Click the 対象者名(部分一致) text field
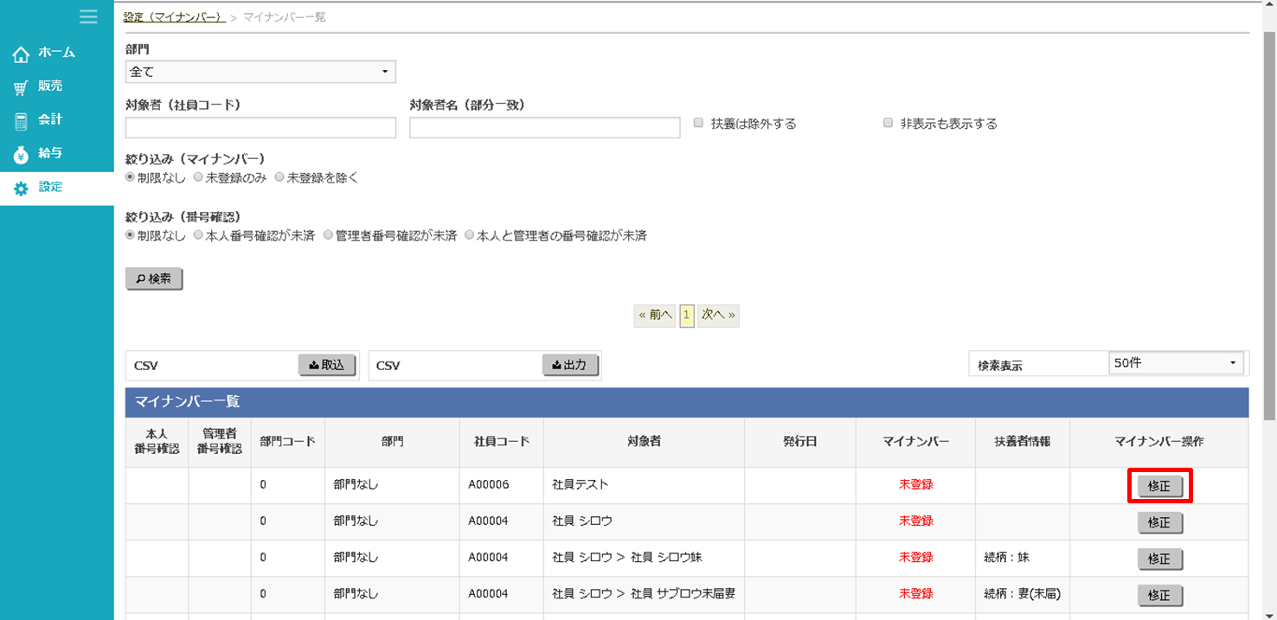The width and height of the screenshot is (1277, 620). click(544, 128)
